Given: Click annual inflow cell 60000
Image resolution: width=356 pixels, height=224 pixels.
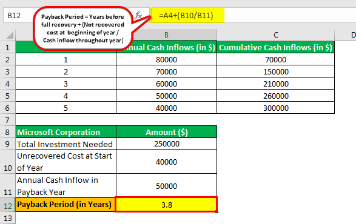Looking at the screenshot, I should point(166,84).
